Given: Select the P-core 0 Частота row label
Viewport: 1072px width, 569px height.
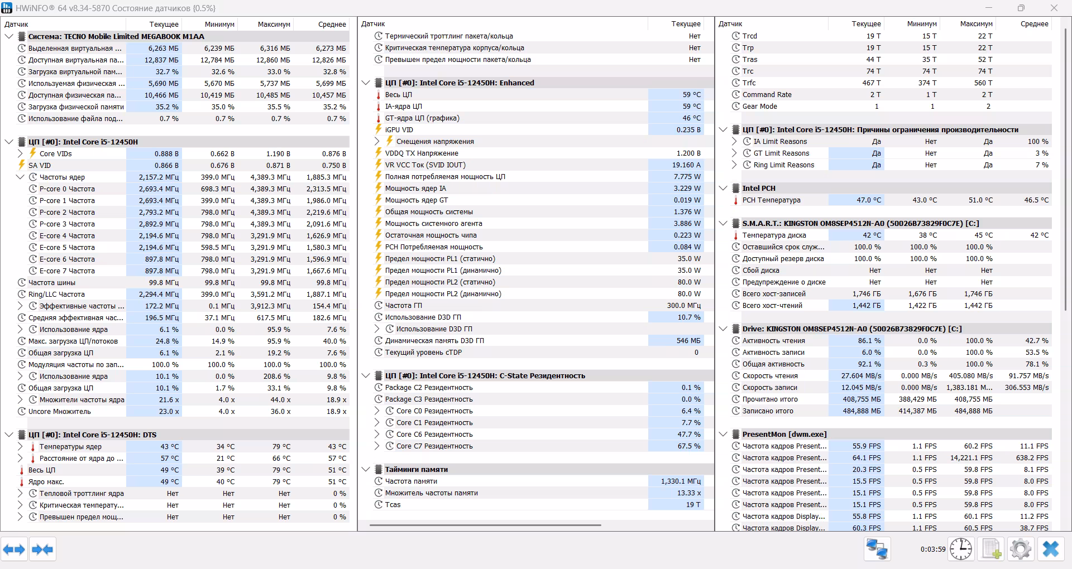Looking at the screenshot, I should point(67,189).
